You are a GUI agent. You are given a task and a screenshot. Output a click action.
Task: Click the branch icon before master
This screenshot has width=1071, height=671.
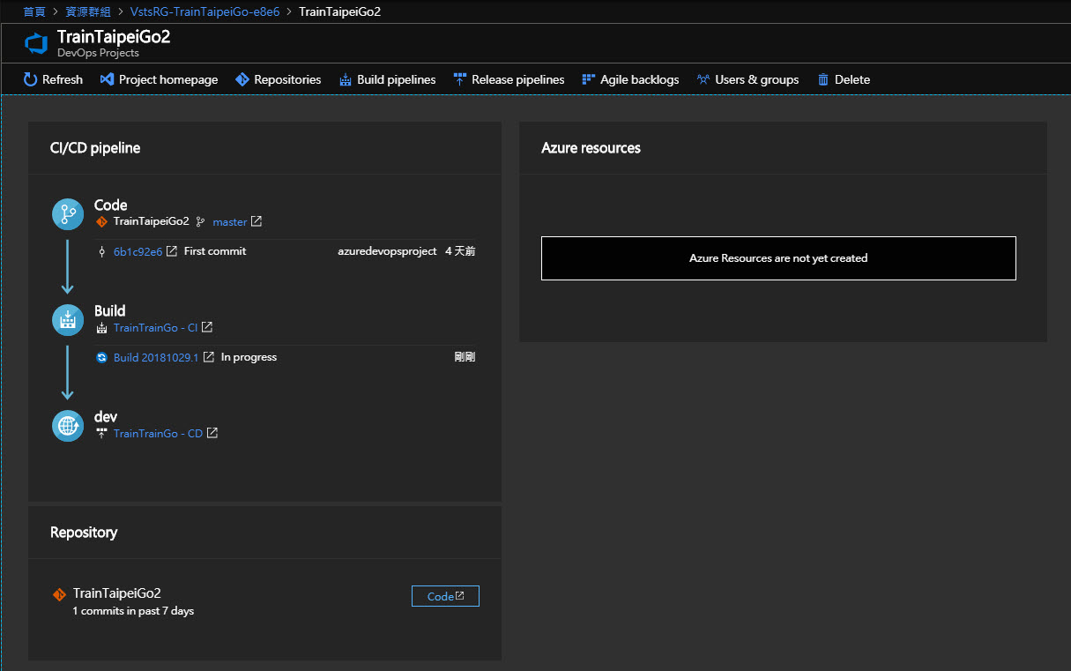coord(200,222)
